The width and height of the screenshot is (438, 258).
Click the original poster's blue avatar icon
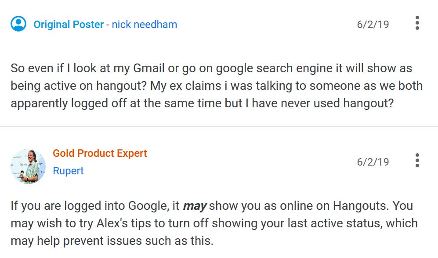pyautogui.click(x=18, y=24)
